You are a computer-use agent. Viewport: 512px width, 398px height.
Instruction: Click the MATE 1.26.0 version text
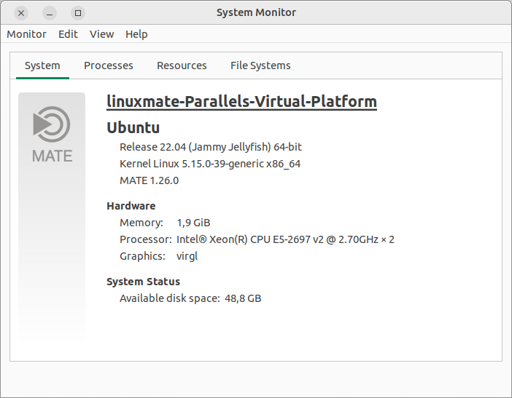pos(149,180)
